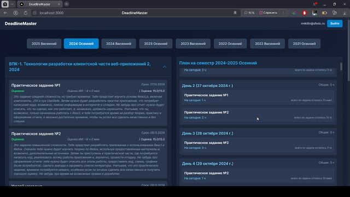Open Практическое задание №1 under День 2

coord(206,95)
